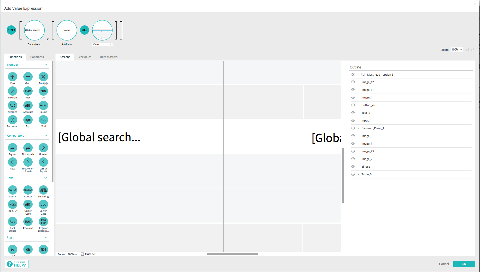Click the Name attribute circle in expression
Image resolution: width=480 pixels, height=272 pixels.
pos(67,30)
